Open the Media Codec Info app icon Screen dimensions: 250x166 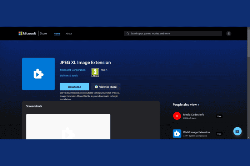pos(177,116)
